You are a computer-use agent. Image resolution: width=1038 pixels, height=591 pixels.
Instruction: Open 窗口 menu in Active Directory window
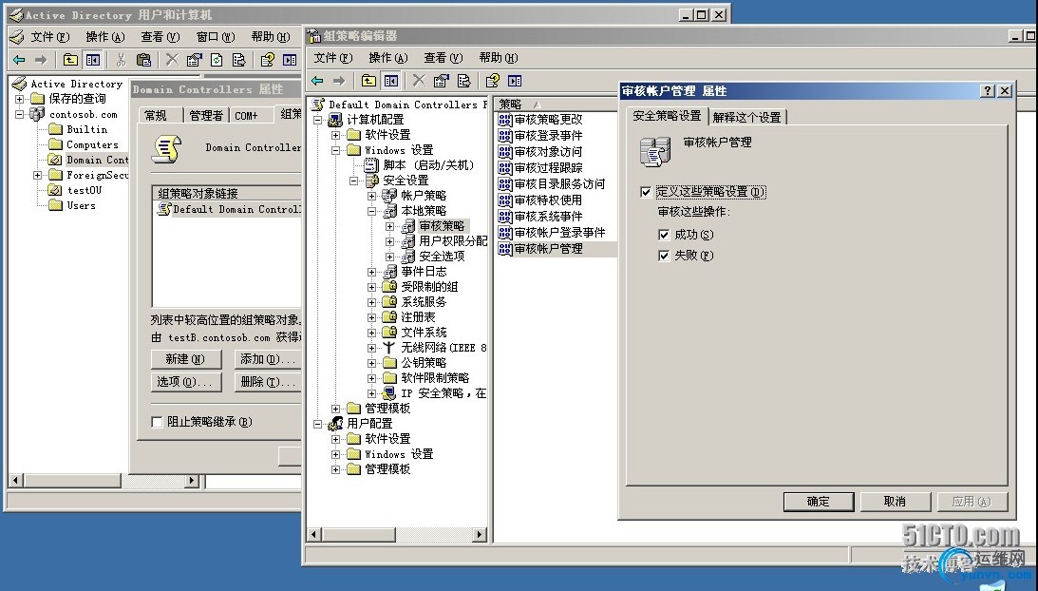click(x=216, y=37)
